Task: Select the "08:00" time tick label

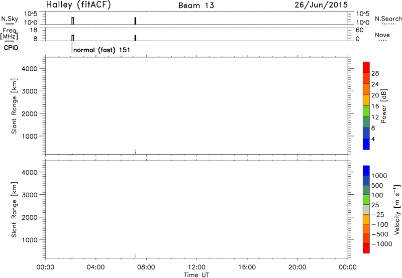Action: pos(146,267)
